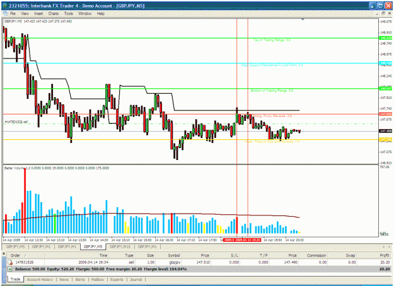Sort by the Time column header
The height and width of the screenshot is (286, 394).
[x=76, y=255]
